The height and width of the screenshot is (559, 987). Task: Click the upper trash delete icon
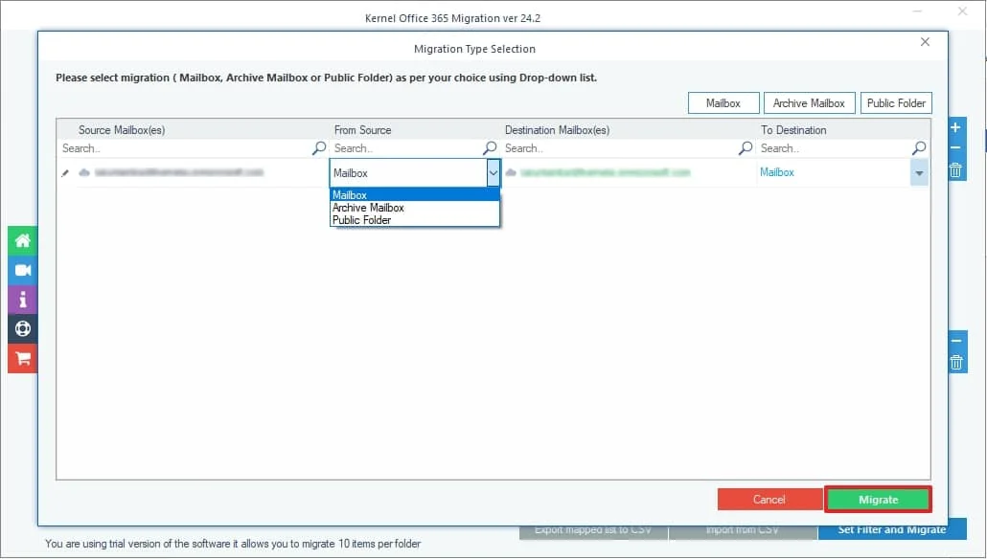[x=955, y=171]
